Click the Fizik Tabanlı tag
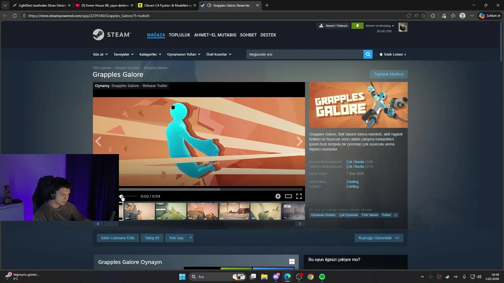This screenshot has width=504, height=283. 370,215
